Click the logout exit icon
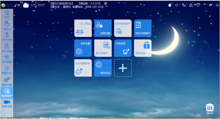The height and width of the screenshot is (119, 220). [217, 5]
